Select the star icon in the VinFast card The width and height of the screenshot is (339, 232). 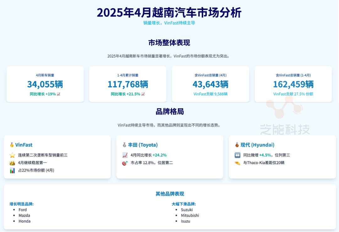coord(12,155)
